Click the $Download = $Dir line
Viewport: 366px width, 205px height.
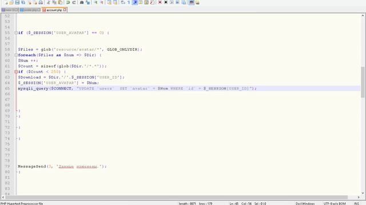[x=71, y=77]
